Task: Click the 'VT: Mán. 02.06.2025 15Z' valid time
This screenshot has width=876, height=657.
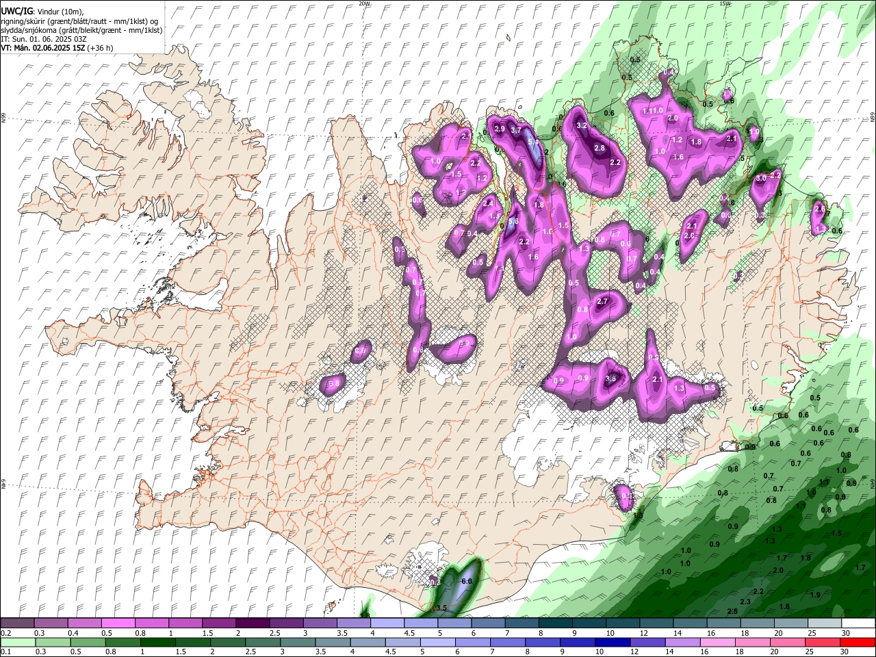Action: point(42,48)
